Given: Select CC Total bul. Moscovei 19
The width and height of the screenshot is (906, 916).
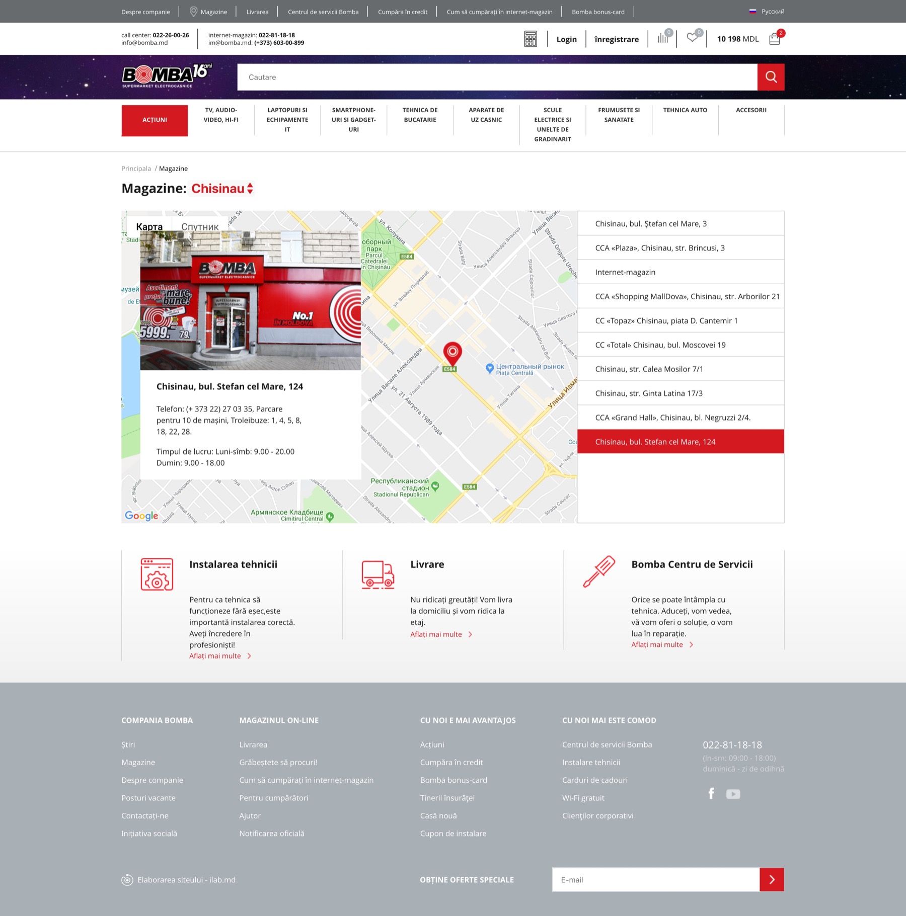Looking at the screenshot, I should [x=681, y=345].
